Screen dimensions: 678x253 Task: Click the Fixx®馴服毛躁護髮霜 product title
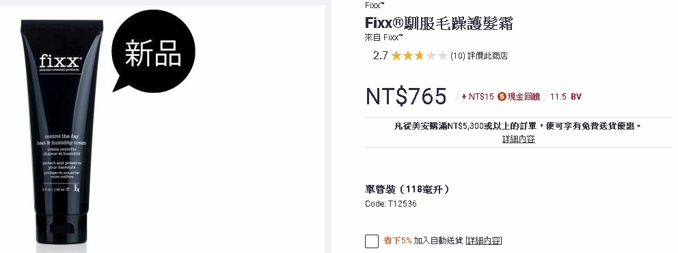(x=439, y=23)
